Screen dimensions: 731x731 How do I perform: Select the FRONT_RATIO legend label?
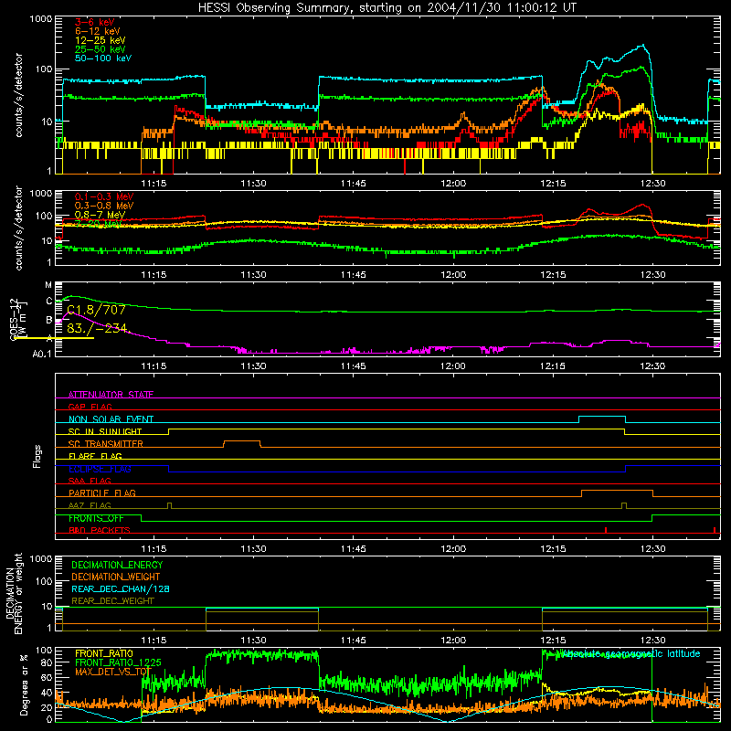(104, 653)
